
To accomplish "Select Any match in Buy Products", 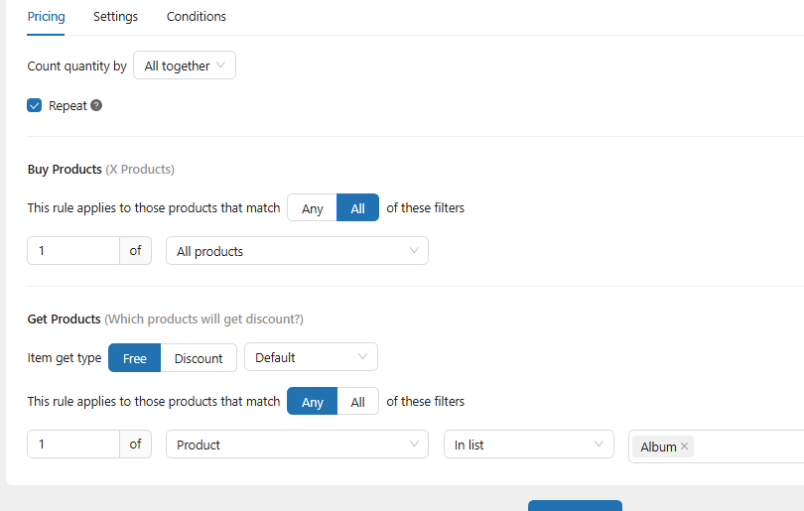I will point(313,208).
